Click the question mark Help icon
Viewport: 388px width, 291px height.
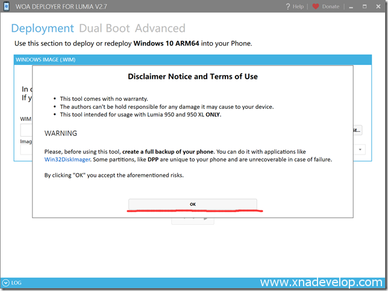[287, 7]
